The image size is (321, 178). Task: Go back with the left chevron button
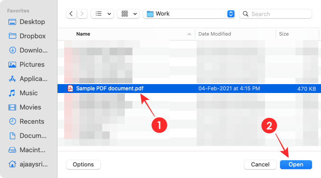[x=71, y=14]
